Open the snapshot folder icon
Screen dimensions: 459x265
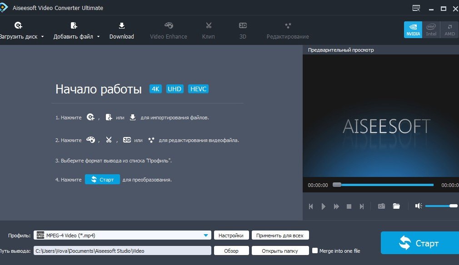(396, 206)
